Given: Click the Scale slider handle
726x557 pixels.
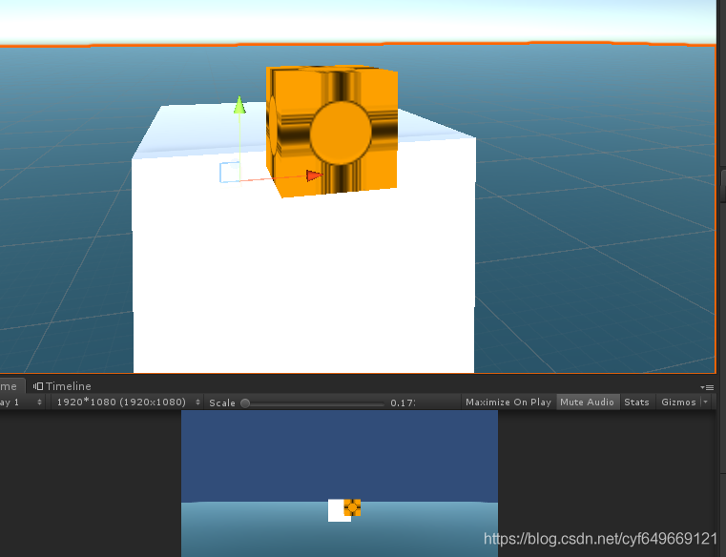Looking at the screenshot, I should [x=245, y=403].
